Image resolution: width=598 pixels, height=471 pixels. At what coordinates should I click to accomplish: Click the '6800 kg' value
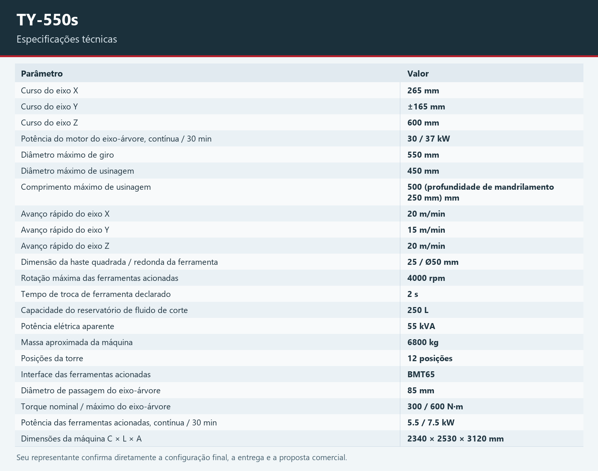click(x=423, y=342)
